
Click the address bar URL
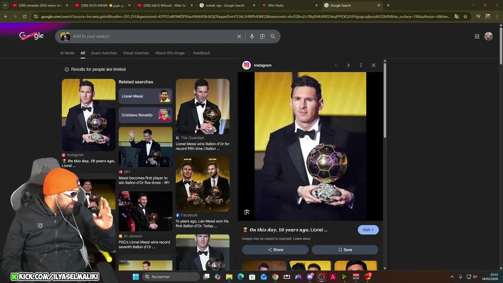click(x=246, y=17)
